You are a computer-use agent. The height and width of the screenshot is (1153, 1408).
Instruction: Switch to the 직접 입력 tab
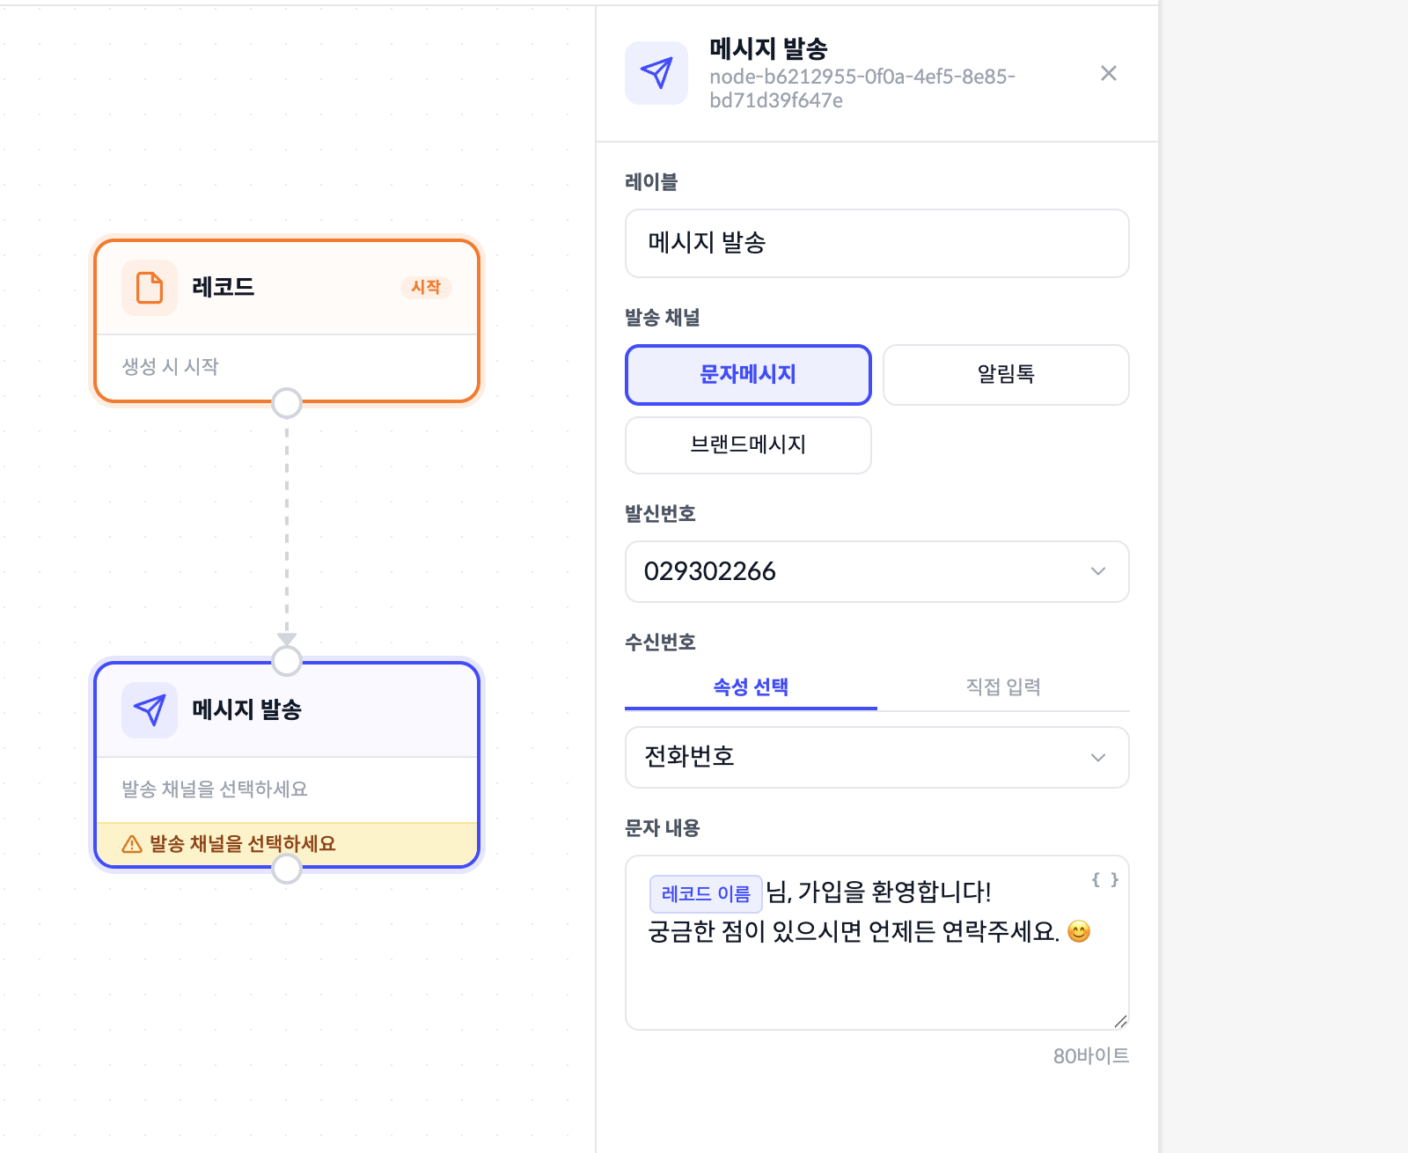pyautogui.click(x=1003, y=687)
